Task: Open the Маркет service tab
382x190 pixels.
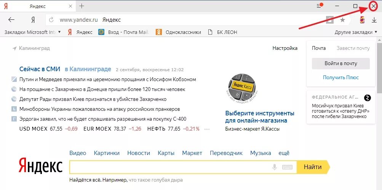Action: [x=192, y=153]
